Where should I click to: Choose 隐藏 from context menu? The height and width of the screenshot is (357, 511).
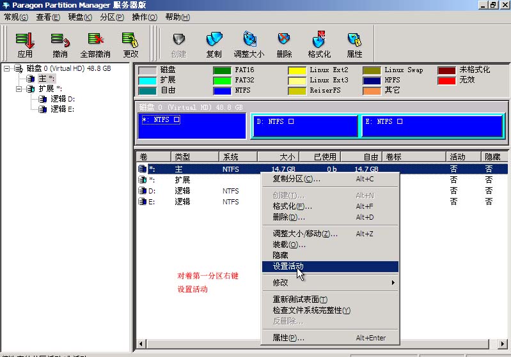click(x=330, y=255)
